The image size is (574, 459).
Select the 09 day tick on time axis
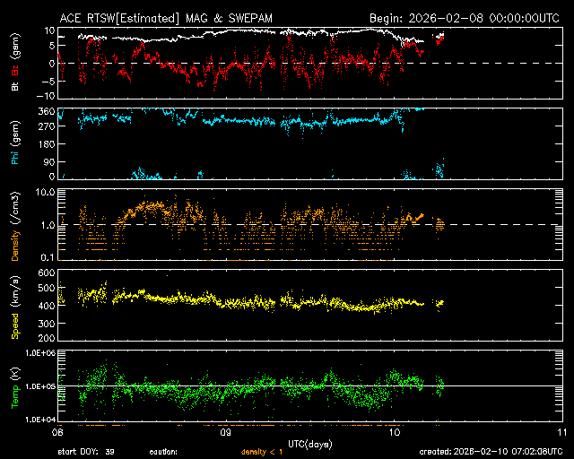(x=227, y=431)
